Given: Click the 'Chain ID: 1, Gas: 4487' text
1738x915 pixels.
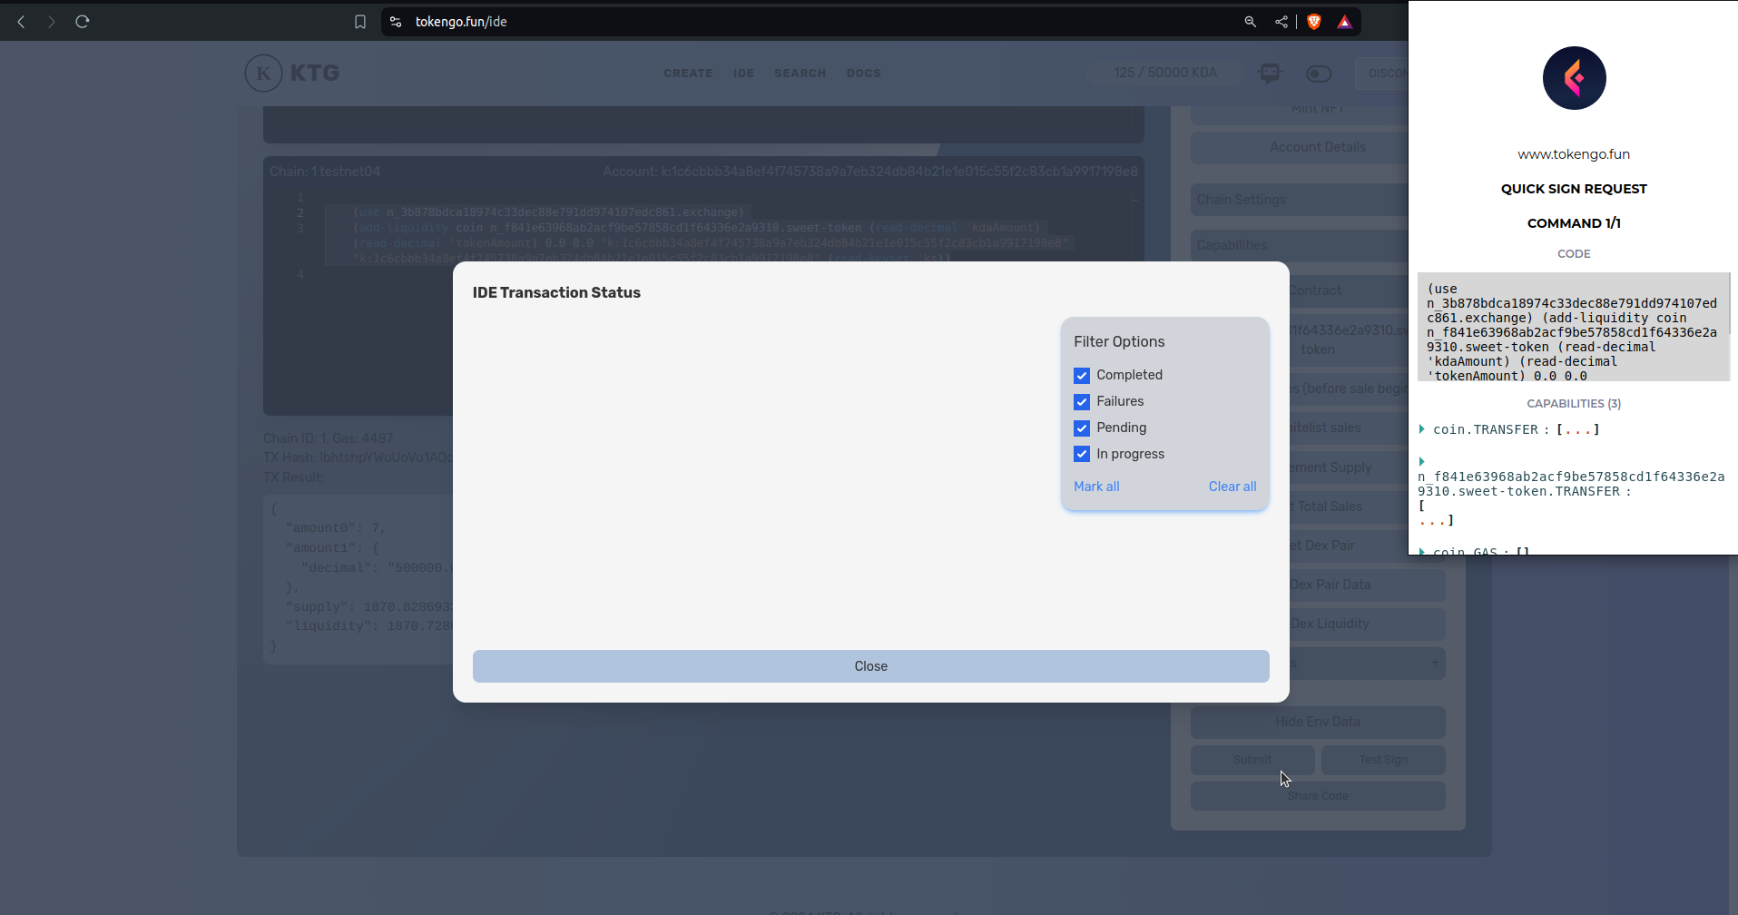Looking at the screenshot, I should [x=329, y=438].
